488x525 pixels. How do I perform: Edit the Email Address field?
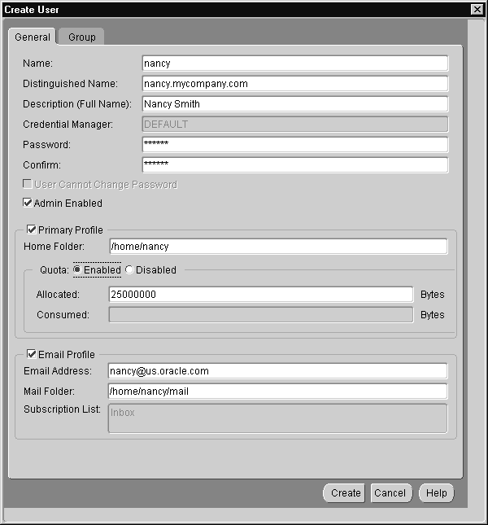pyautogui.click(x=277, y=371)
